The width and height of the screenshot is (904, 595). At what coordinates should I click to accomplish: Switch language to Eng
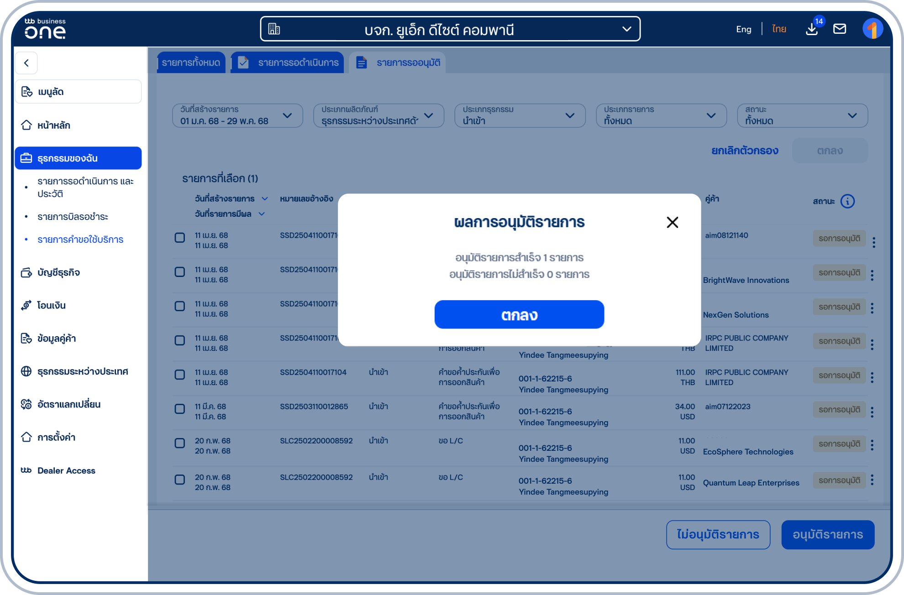tap(743, 29)
